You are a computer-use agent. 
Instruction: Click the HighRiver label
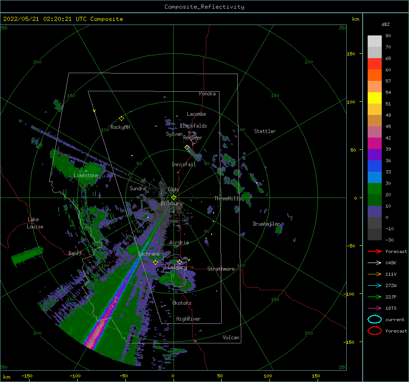tap(189, 319)
